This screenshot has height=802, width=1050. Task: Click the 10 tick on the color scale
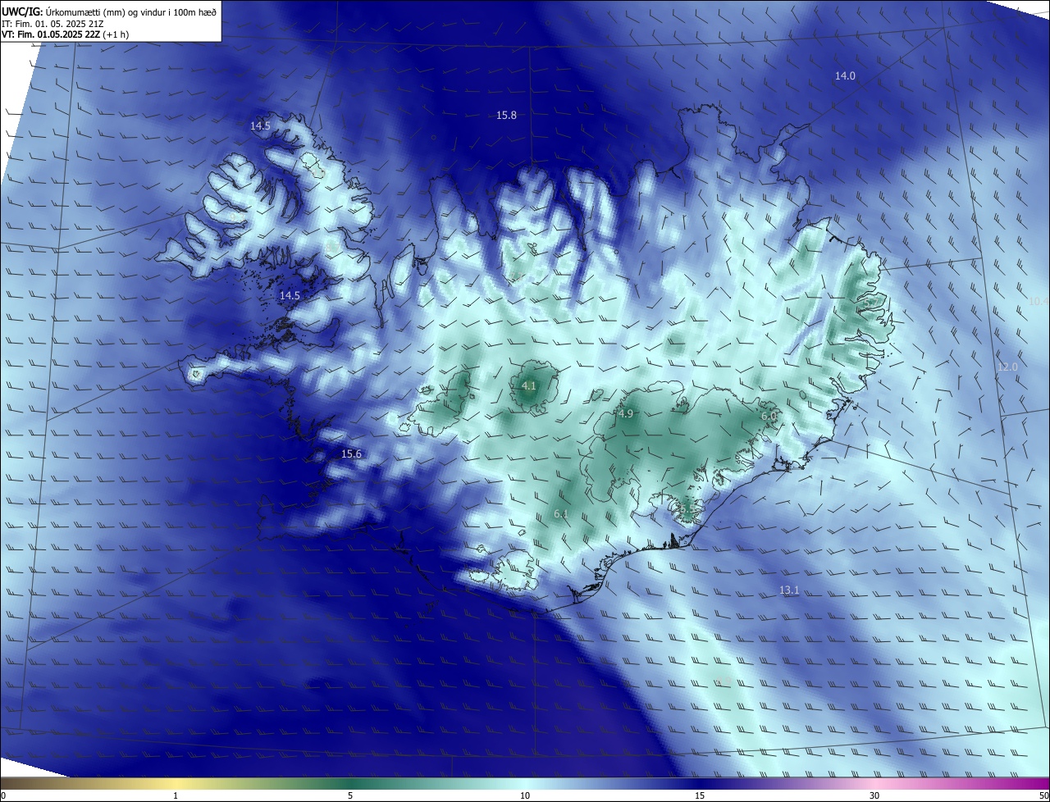point(525,795)
